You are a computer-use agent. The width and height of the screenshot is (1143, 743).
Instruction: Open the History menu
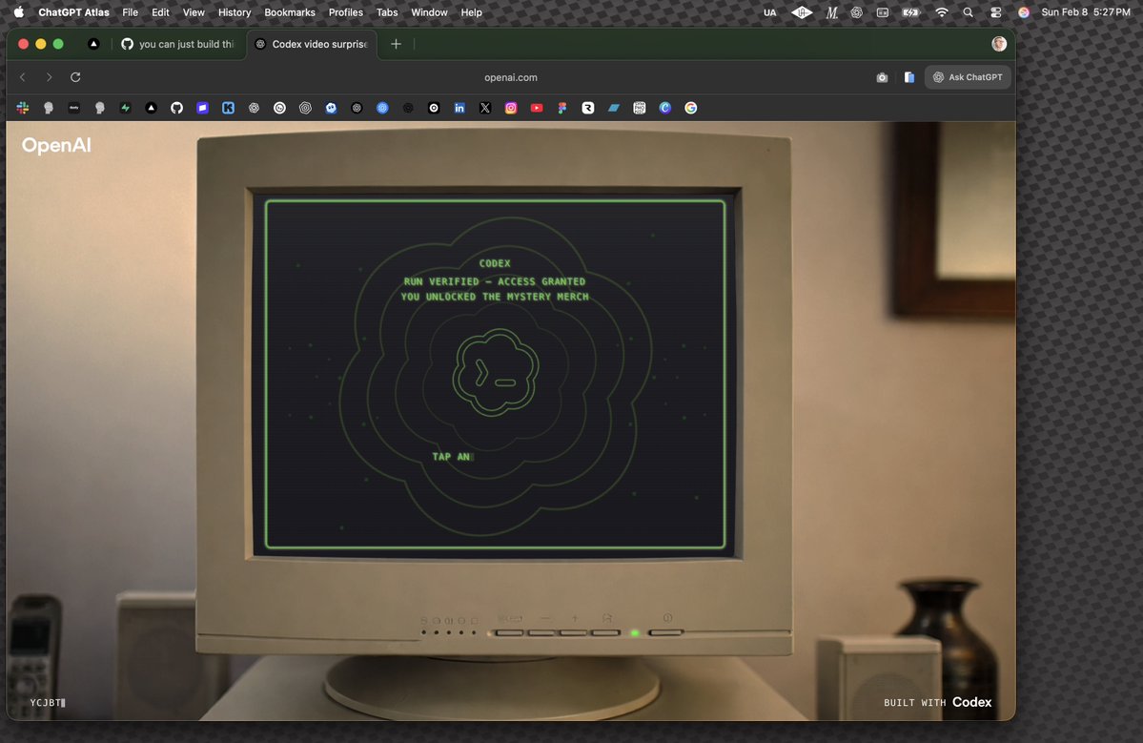tap(234, 12)
